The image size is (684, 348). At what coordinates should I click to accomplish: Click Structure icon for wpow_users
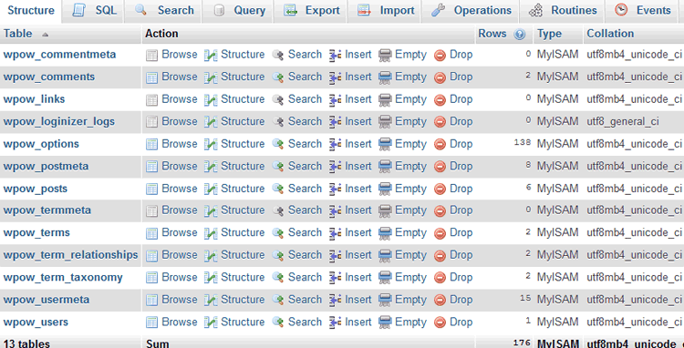click(x=211, y=322)
